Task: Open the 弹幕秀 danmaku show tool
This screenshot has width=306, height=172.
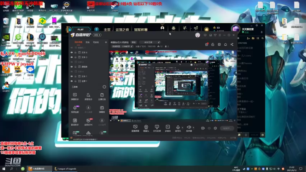Action: (102, 109)
